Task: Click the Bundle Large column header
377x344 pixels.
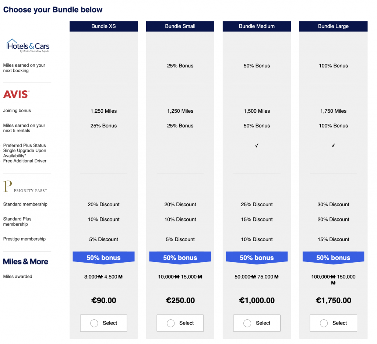Action: point(333,26)
